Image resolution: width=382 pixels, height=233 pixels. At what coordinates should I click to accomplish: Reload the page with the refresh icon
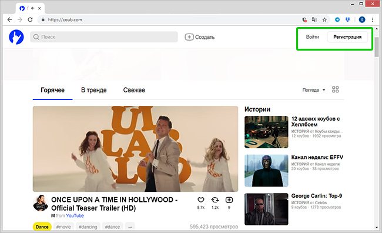(30, 20)
